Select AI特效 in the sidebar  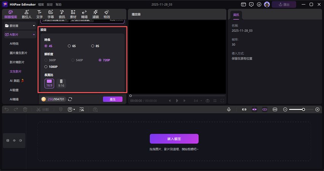pyautogui.click(x=14, y=44)
